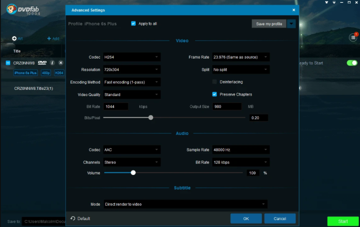This screenshot has width=360, height=227.
Task: Click the Save my profile button
Action: [x=269, y=24]
